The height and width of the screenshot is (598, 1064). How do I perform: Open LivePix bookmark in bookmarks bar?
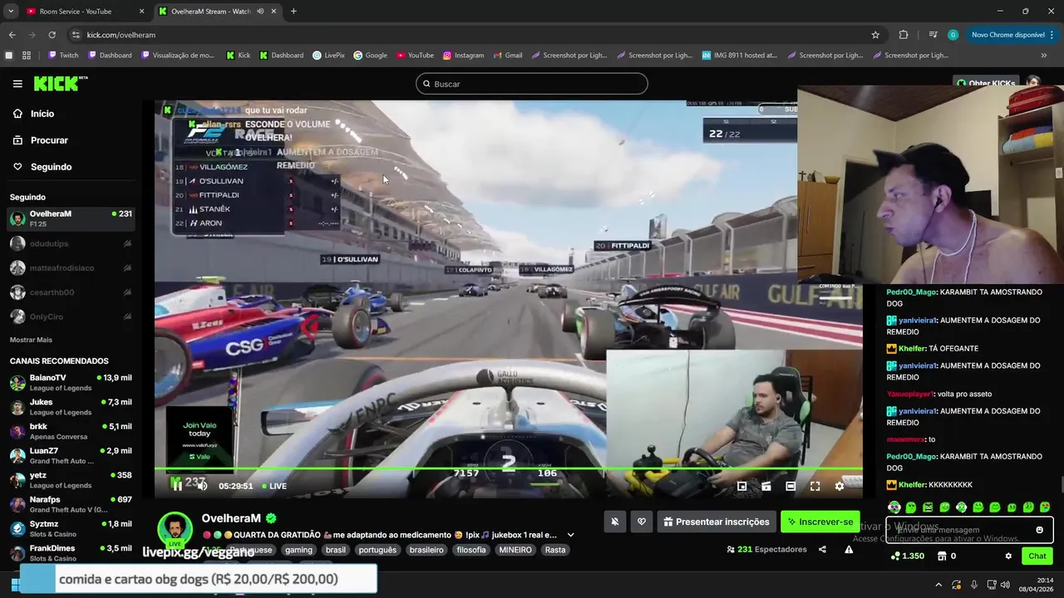tap(328, 56)
